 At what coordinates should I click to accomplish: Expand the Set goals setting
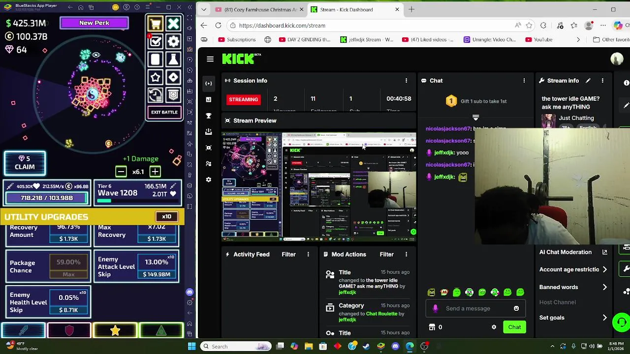tap(573, 318)
